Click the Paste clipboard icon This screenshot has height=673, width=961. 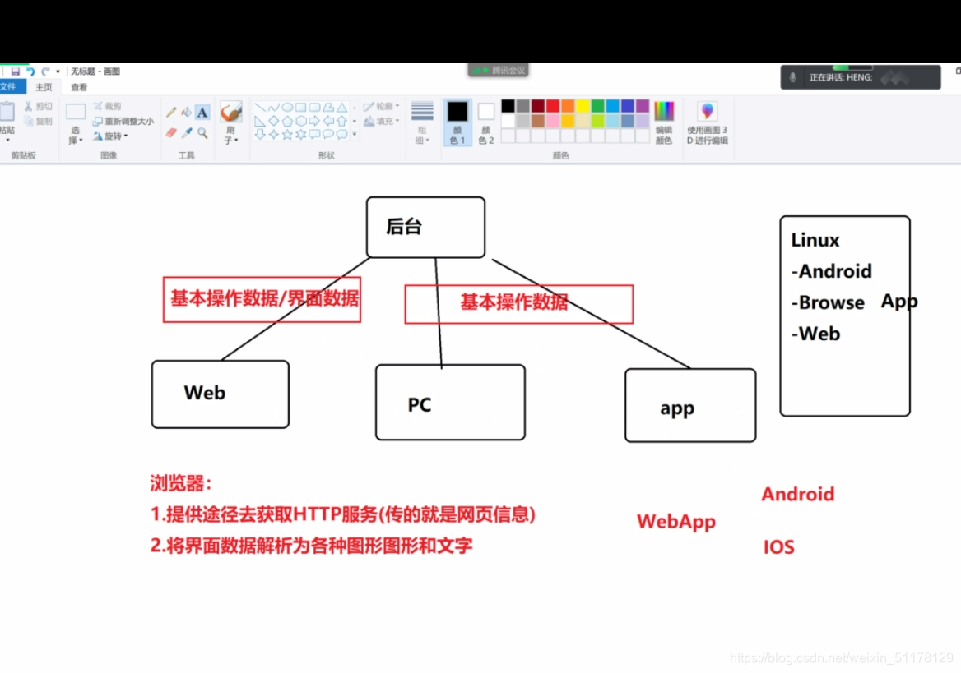point(7,112)
